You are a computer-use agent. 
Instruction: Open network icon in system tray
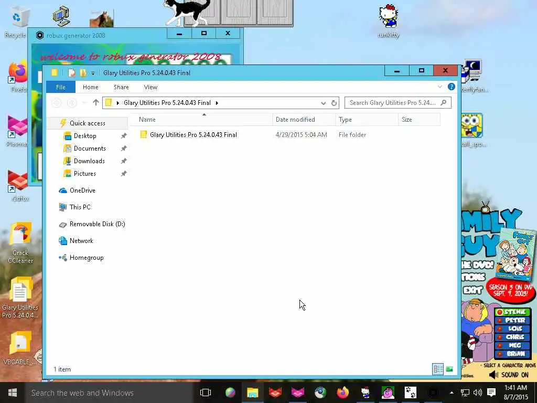tap(465, 393)
